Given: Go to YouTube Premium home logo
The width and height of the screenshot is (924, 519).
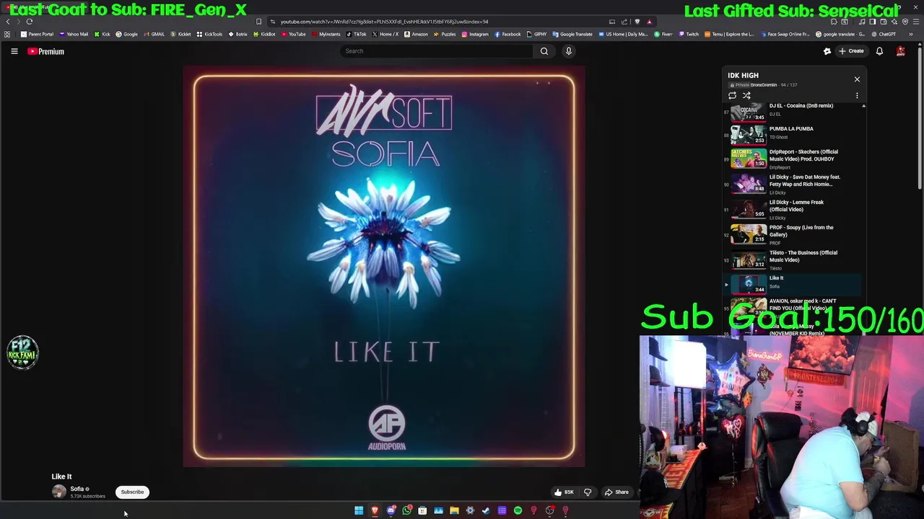Looking at the screenshot, I should tap(46, 51).
